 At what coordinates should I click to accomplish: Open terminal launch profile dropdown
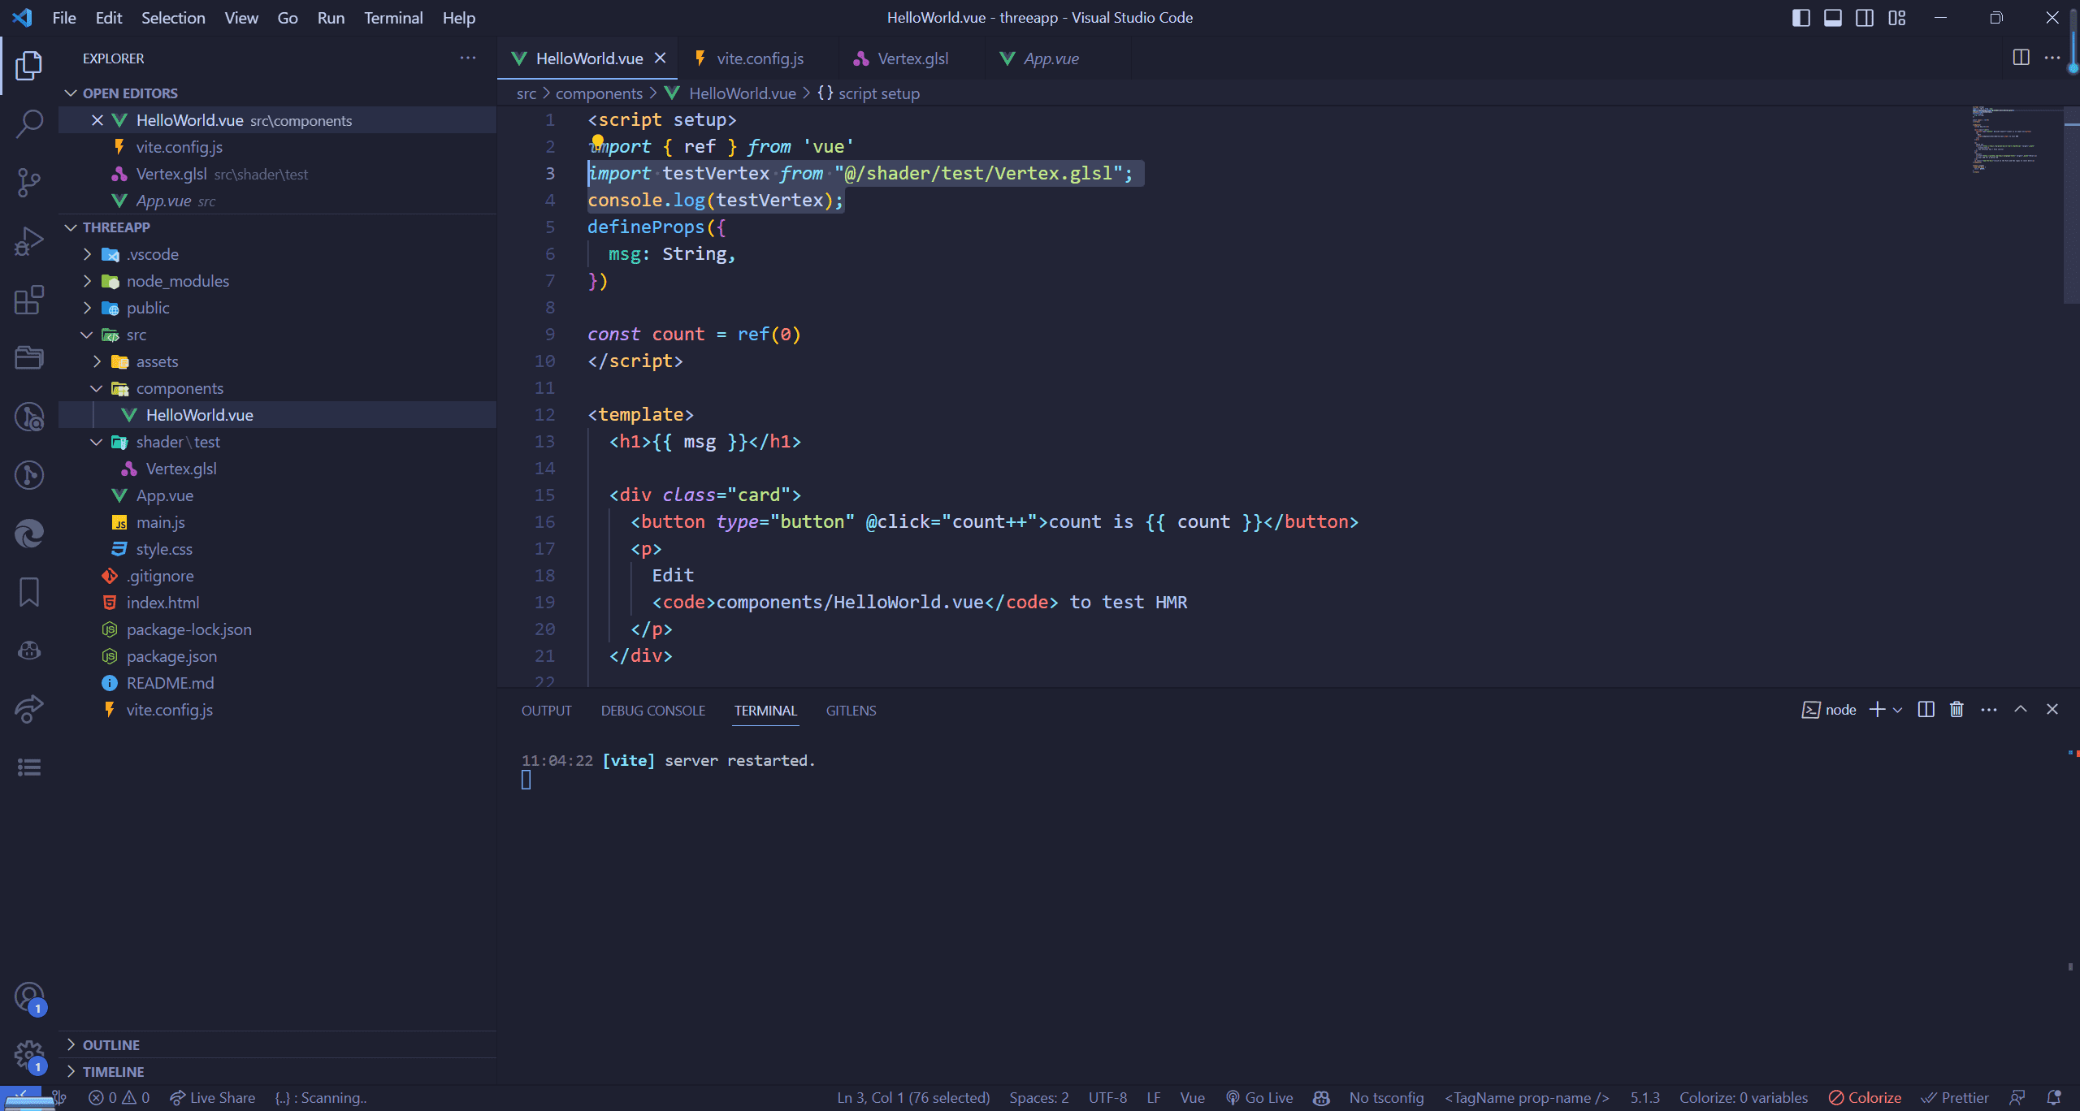tap(1898, 710)
